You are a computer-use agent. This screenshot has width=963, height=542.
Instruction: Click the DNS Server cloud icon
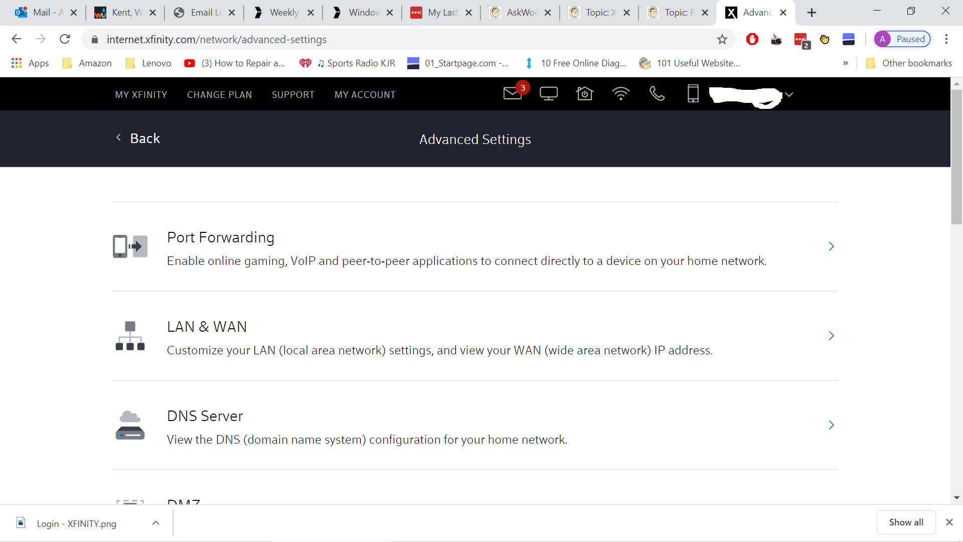pos(130,425)
